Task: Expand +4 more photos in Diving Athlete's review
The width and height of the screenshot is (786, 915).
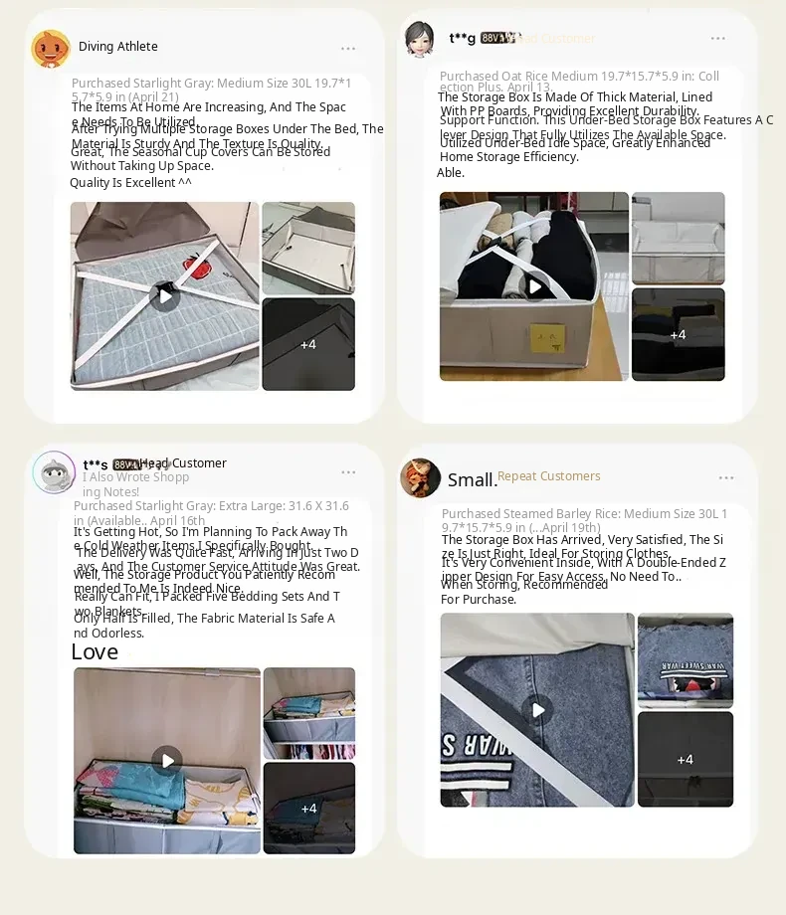Action: point(308,344)
